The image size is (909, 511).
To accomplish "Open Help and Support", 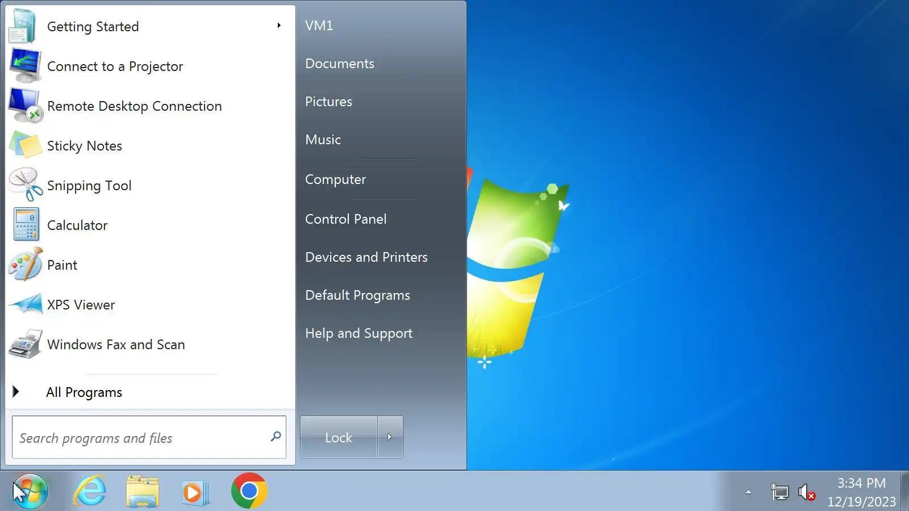I will pos(358,333).
